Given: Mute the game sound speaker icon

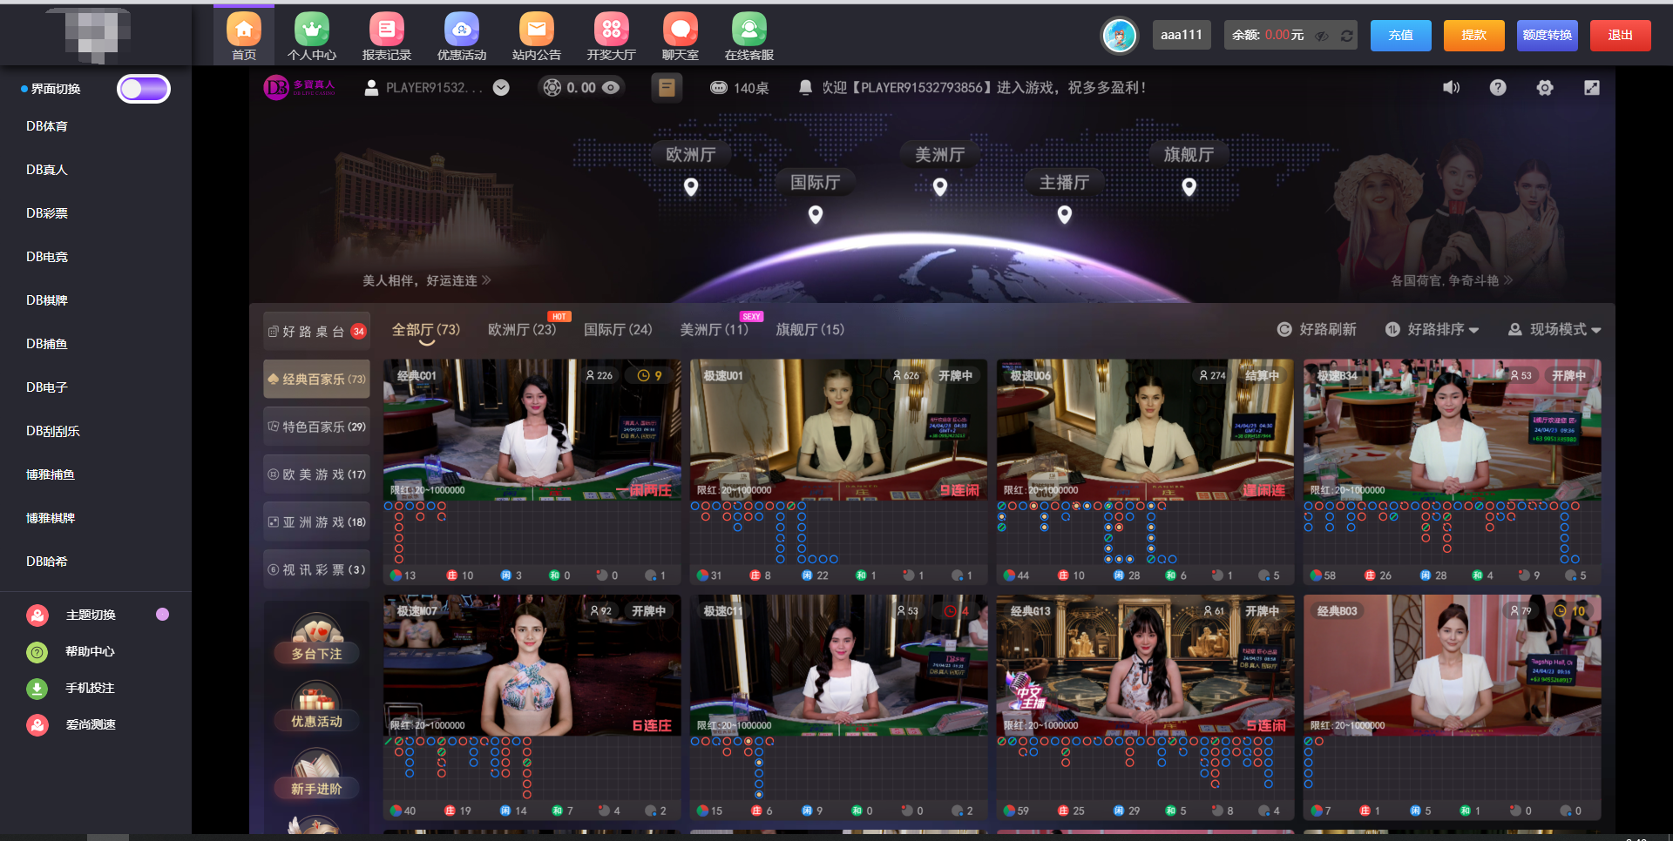Looking at the screenshot, I should [x=1451, y=88].
